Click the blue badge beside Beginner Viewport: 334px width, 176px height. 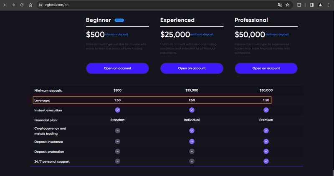(x=119, y=20)
